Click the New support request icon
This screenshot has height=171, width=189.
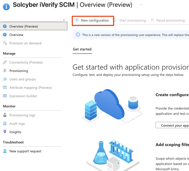pos(5,151)
